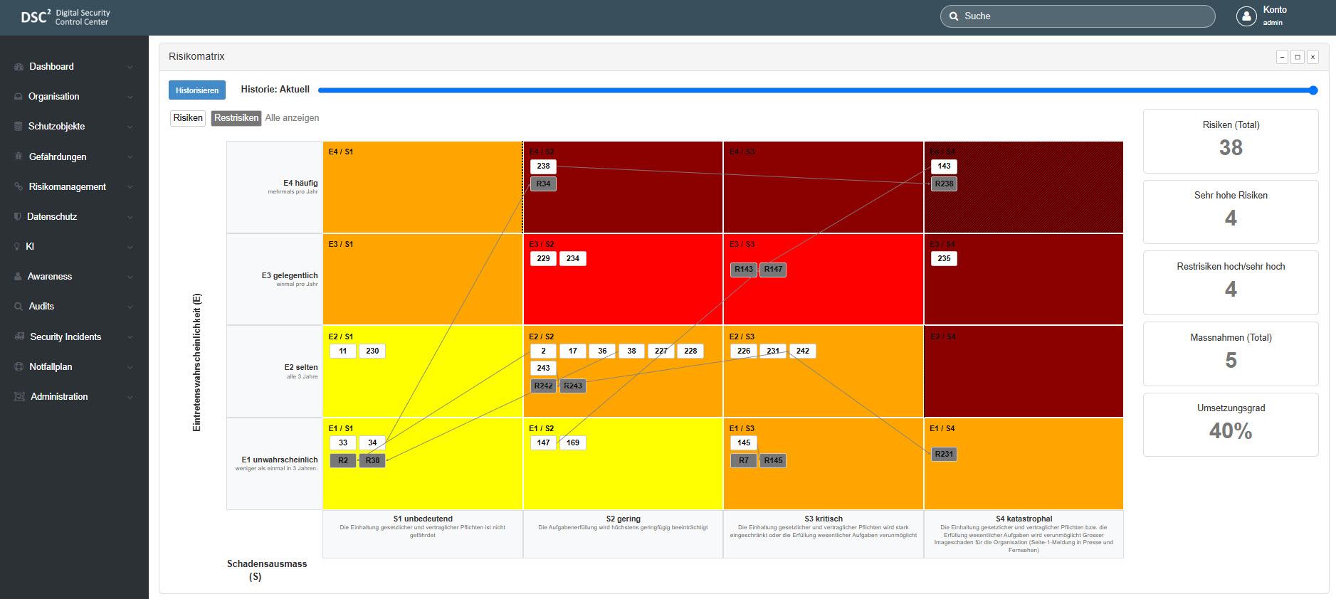Focus the Suche search field
1336x599 pixels.
1078,16
